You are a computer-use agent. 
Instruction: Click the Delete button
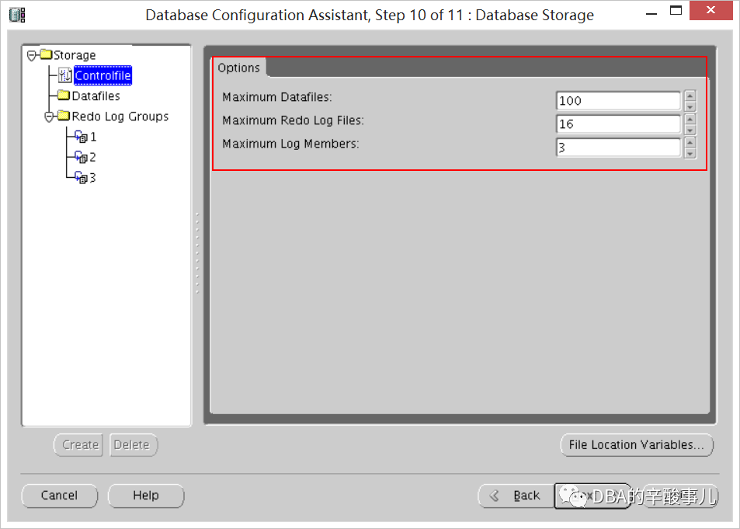pos(134,445)
